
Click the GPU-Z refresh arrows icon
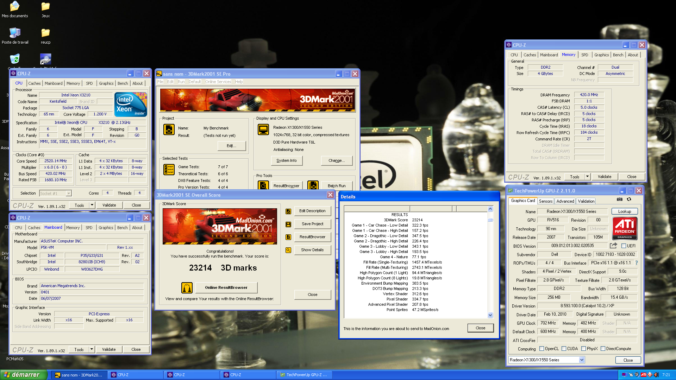[x=629, y=199]
